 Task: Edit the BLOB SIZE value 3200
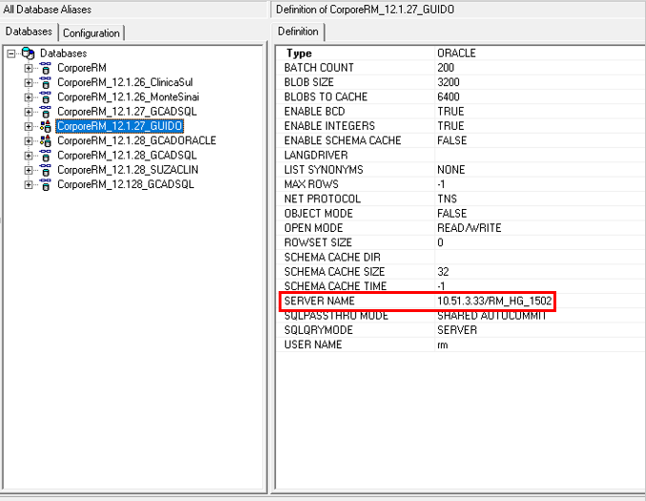[448, 82]
